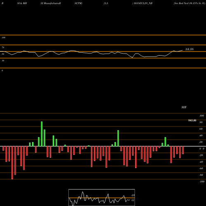
Task: Click the 983.86 price label
Action: tap(192, 120)
